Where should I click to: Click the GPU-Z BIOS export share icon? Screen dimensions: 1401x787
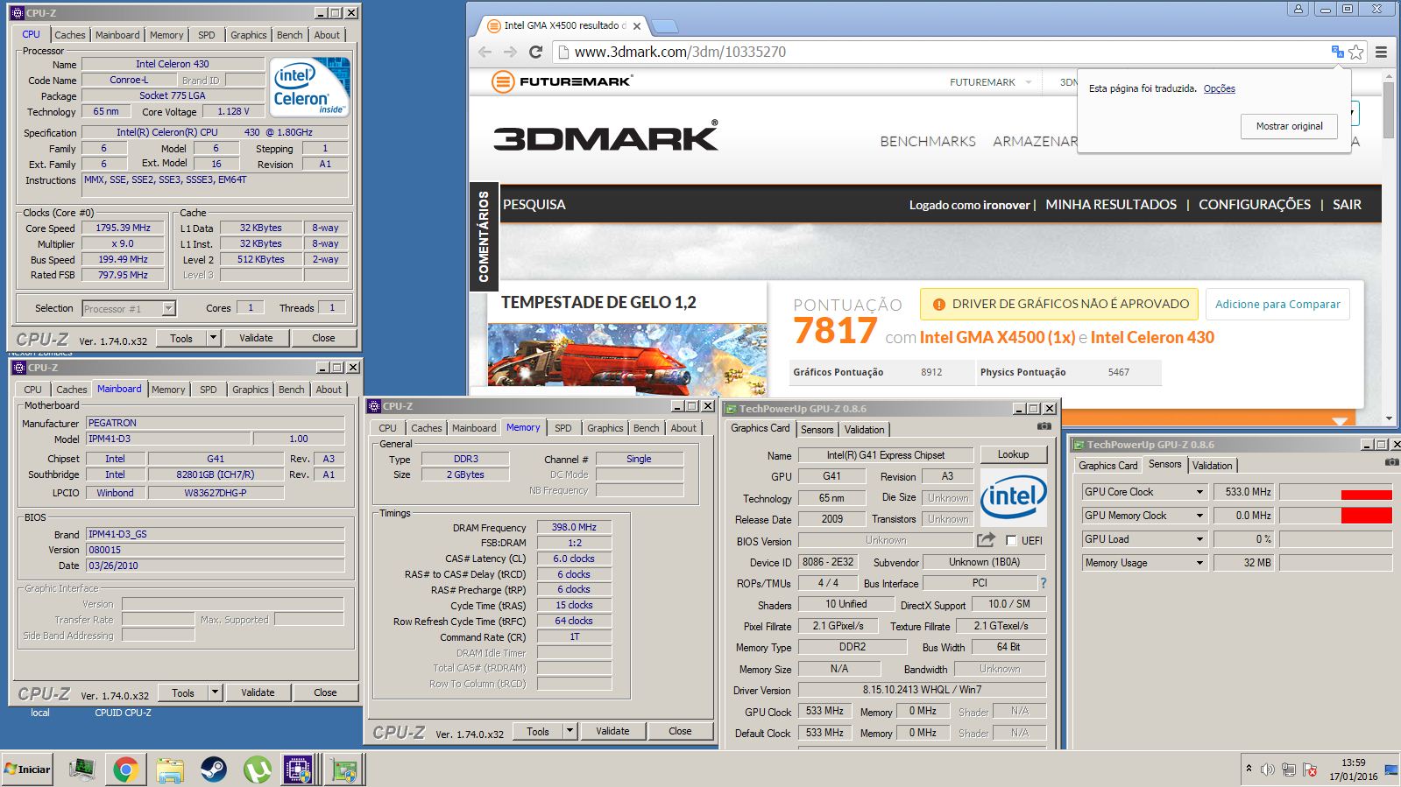coord(986,540)
